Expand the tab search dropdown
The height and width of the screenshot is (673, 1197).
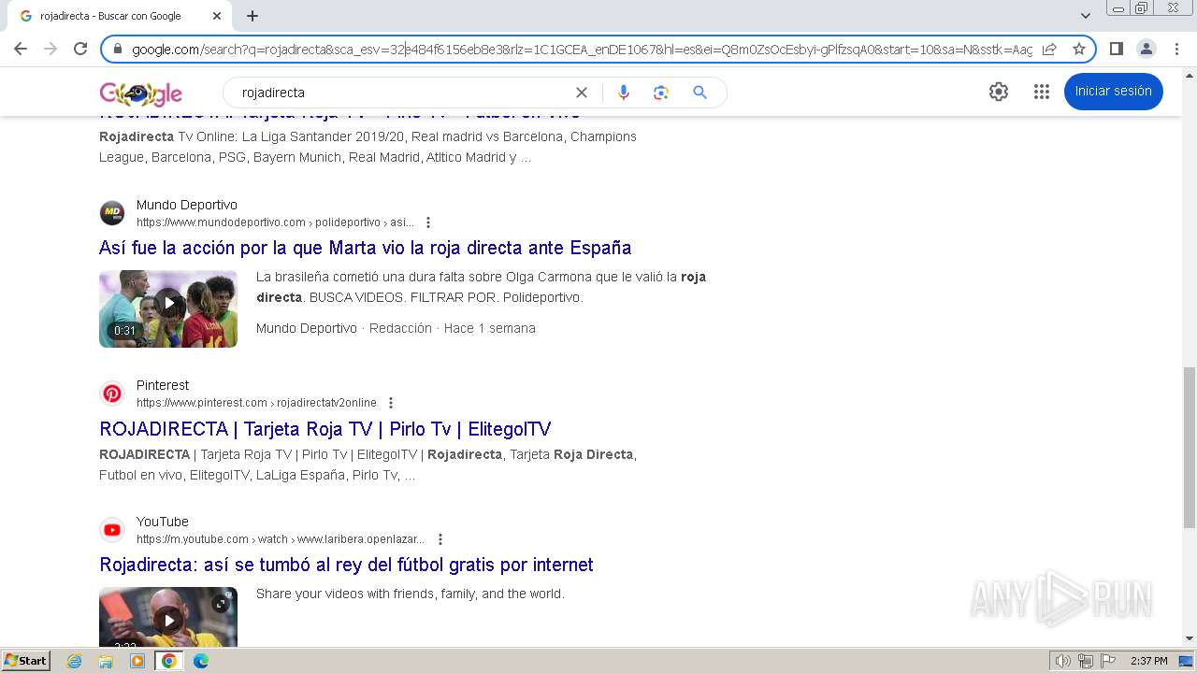1086,16
